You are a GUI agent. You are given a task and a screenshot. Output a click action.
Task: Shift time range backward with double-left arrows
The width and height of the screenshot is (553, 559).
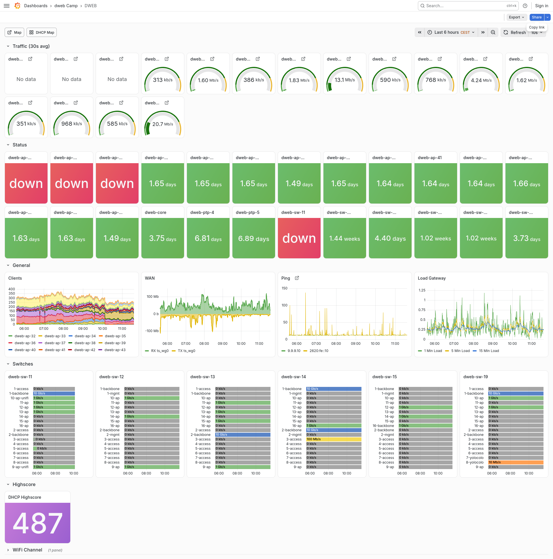pyautogui.click(x=419, y=32)
